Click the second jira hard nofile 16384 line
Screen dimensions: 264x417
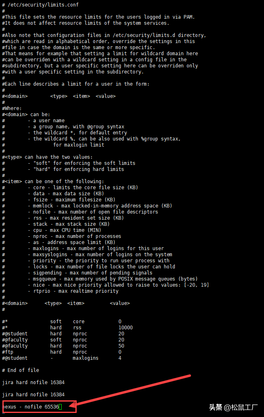pos(33,394)
